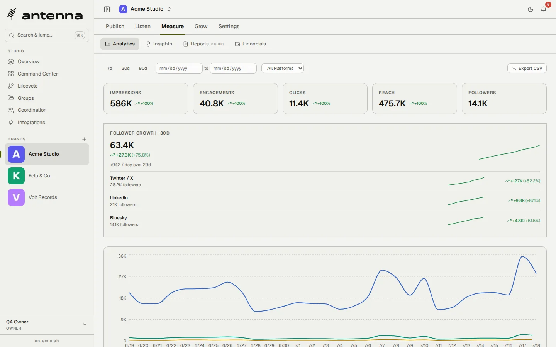The height and width of the screenshot is (347, 556).
Task: Set range to 30d
Action: tap(125, 68)
